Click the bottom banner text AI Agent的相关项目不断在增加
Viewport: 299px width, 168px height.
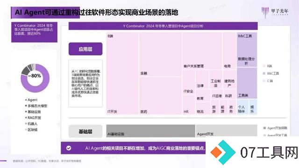coord(145,148)
